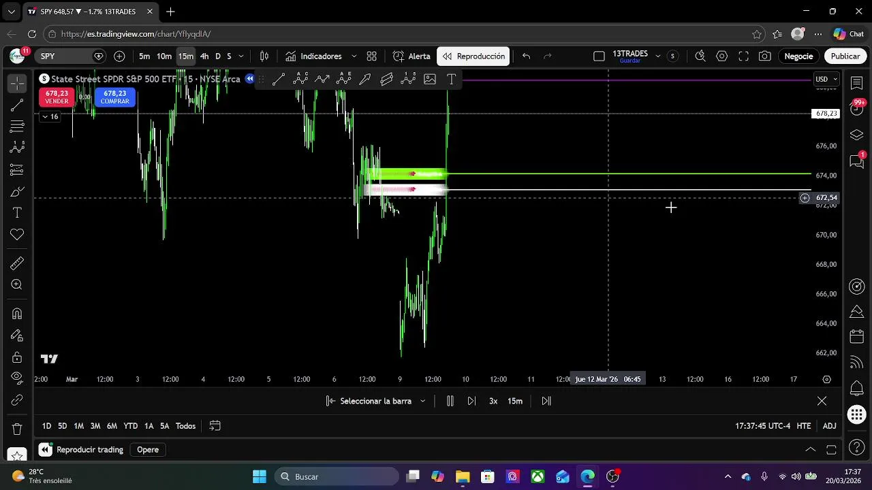Screen dimensions: 872x490
Task: Open the notifications bell in right sidebar
Action: [857, 389]
